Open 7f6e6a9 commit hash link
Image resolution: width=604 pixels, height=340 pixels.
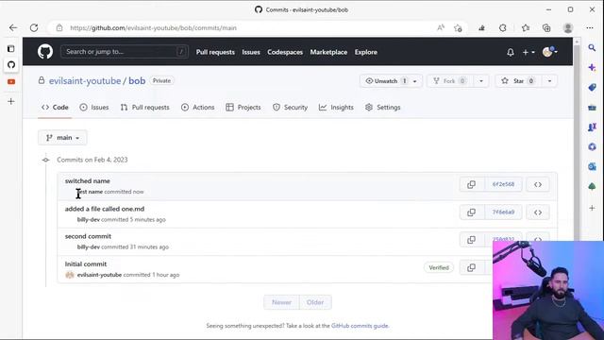point(503,212)
